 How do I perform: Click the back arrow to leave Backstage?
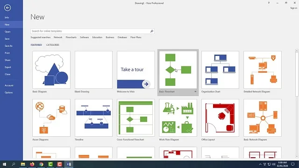coord(7,8)
